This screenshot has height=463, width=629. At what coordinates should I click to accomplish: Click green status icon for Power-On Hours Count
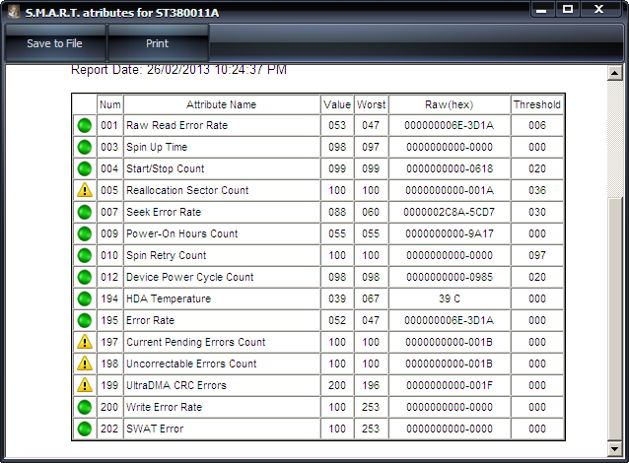click(x=85, y=233)
